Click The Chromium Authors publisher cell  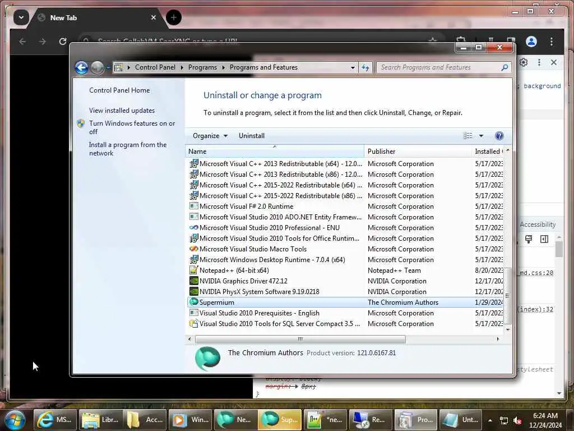pyautogui.click(x=402, y=302)
